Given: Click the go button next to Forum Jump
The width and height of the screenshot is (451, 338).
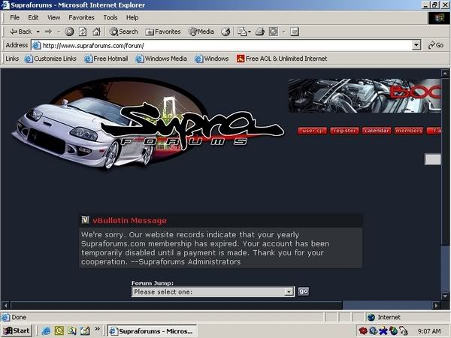Looking at the screenshot, I should click(x=304, y=291).
